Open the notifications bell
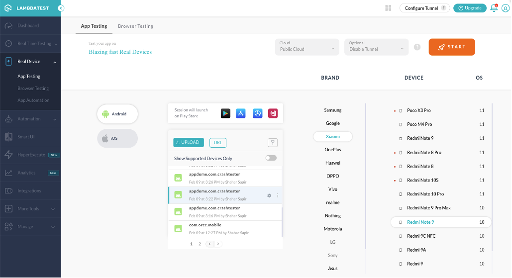The height and width of the screenshot is (278, 512). click(x=494, y=8)
